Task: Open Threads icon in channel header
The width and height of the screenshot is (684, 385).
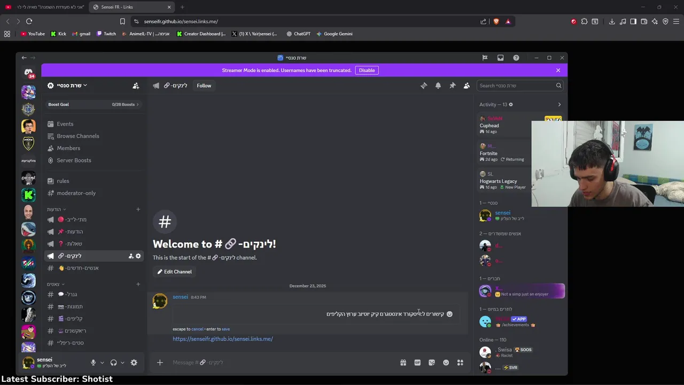Action: [424, 86]
